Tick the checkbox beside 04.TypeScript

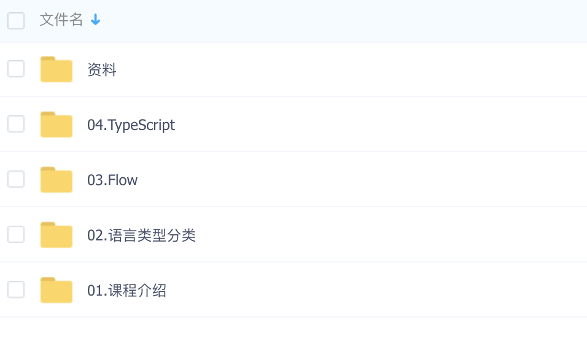tap(16, 124)
